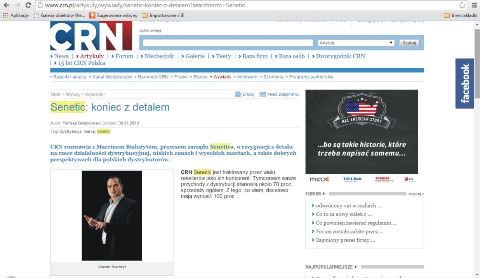The height and width of the screenshot is (278, 480).
Task: Open the Sugerowane witryny bookmark
Action: point(113,16)
